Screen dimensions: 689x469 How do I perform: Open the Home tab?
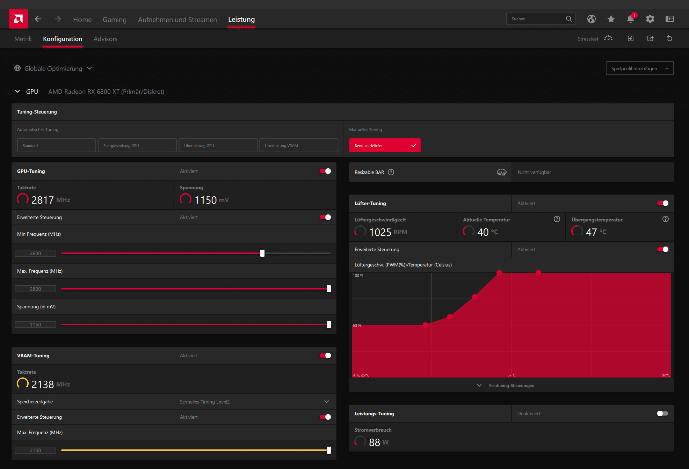(82, 20)
